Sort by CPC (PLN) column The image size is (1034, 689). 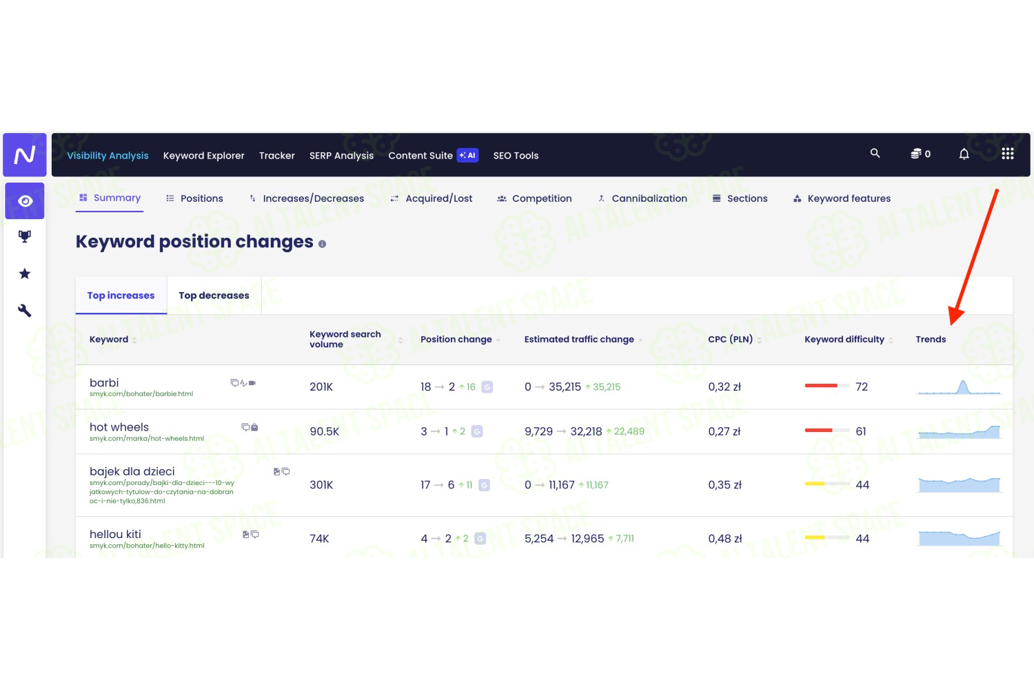(x=735, y=340)
